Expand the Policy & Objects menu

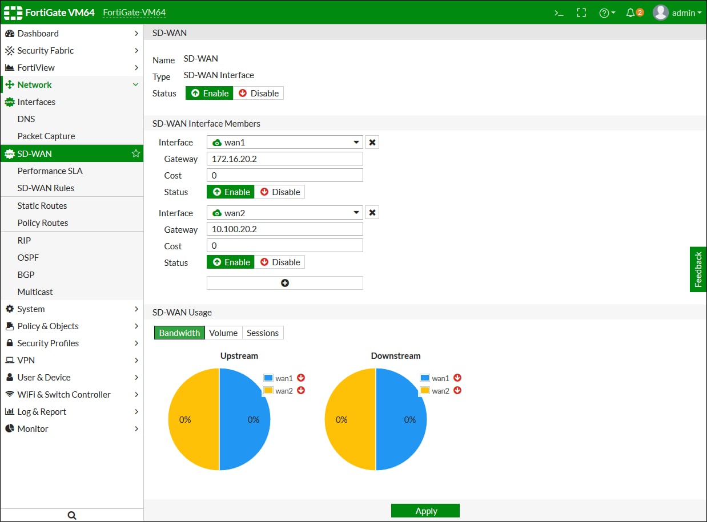(136, 326)
